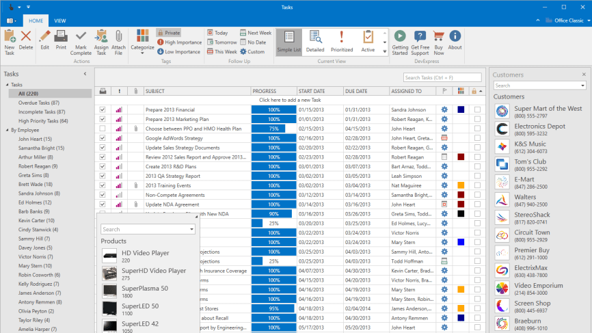Delete the selected task
Image resolution: width=592 pixels, height=333 pixels.
point(26,40)
